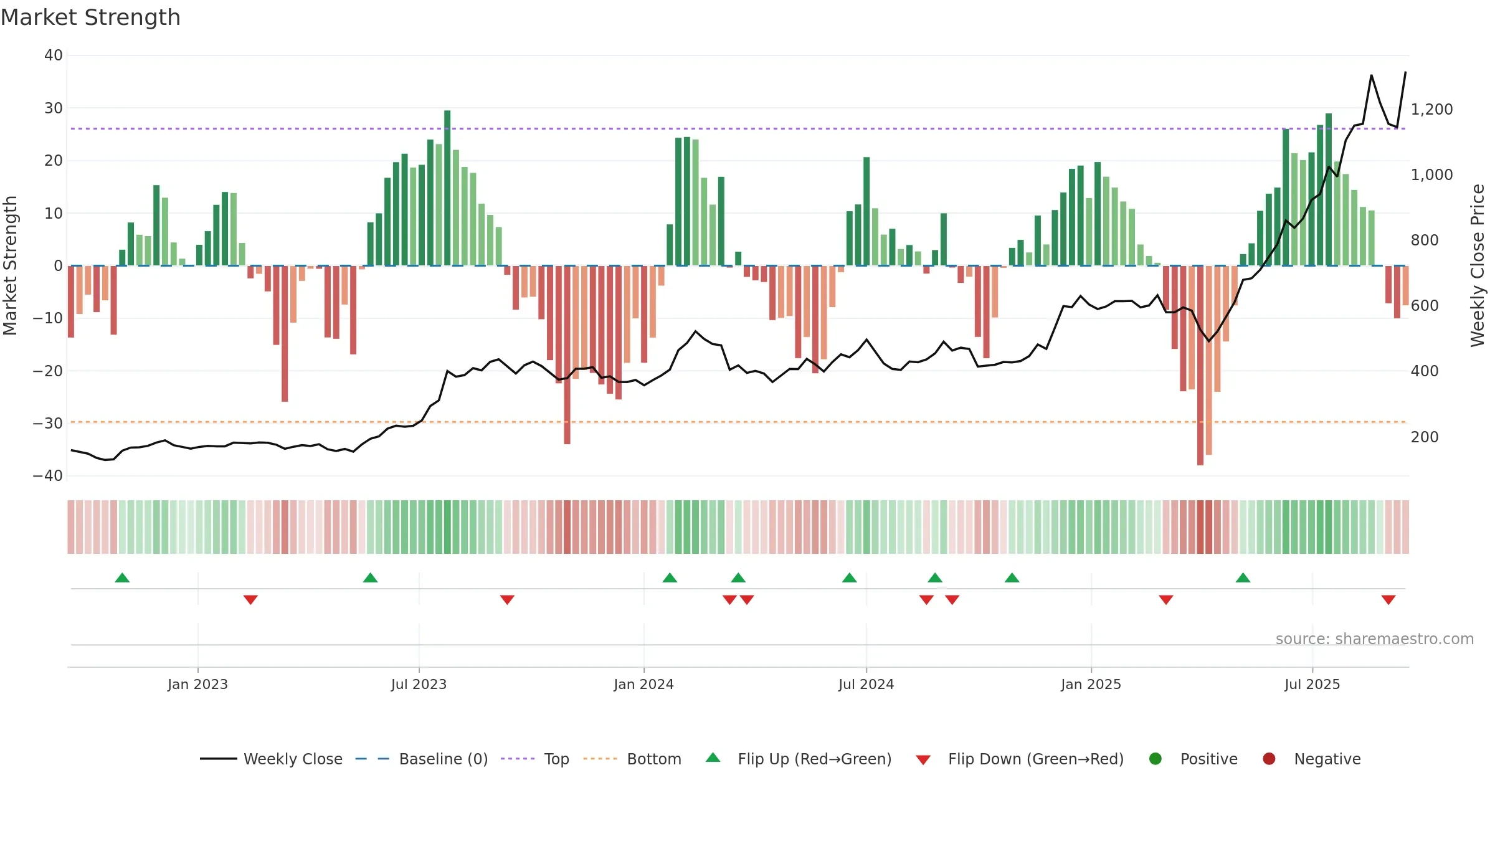Click the first flip-up marker before Jan 2023

coord(122,578)
